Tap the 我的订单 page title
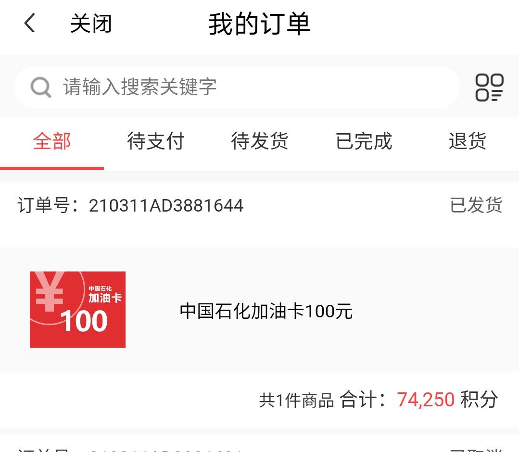This screenshot has width=519, height=452. 260,24
